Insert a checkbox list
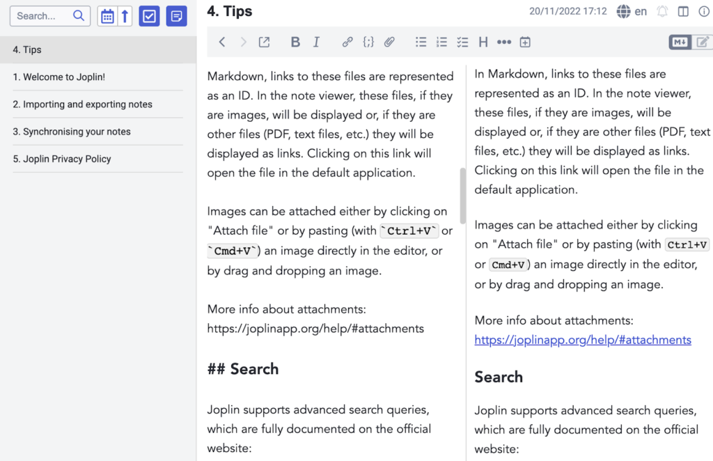 coord(462,42)
